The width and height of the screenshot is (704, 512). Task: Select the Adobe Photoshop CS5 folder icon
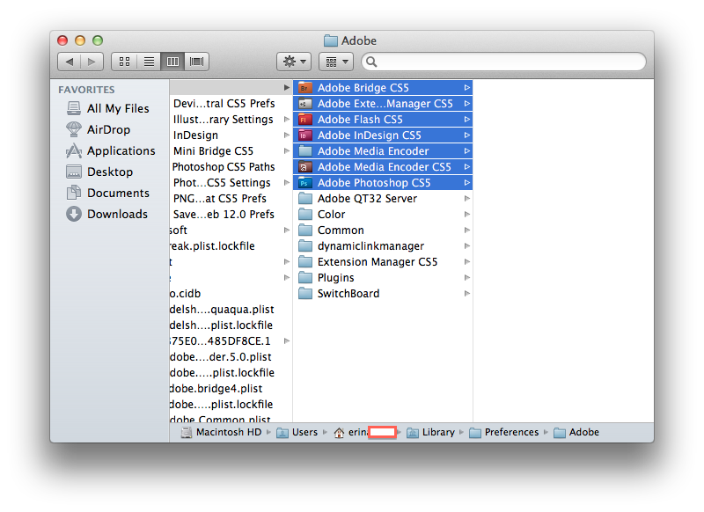pos(305,183)
